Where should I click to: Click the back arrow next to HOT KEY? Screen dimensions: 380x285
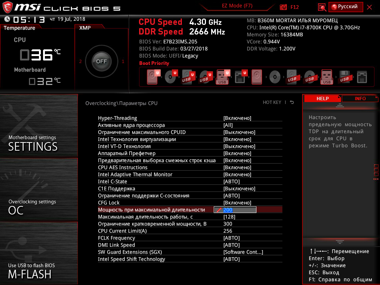click(x=292, y=102)
